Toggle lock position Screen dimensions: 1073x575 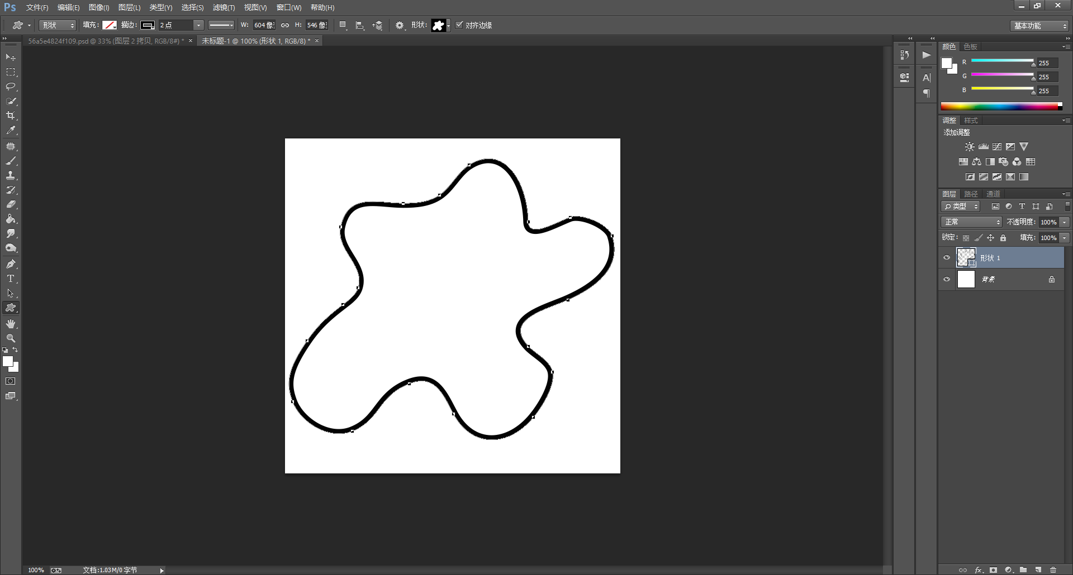click(991, 238)
